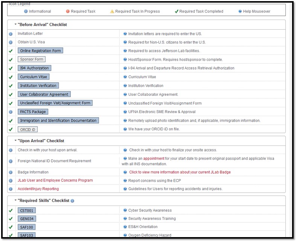Click the Help Mouseover legend icon
Image resolution: width=297 pixels, height=242 pixels.
click(240, 11)
